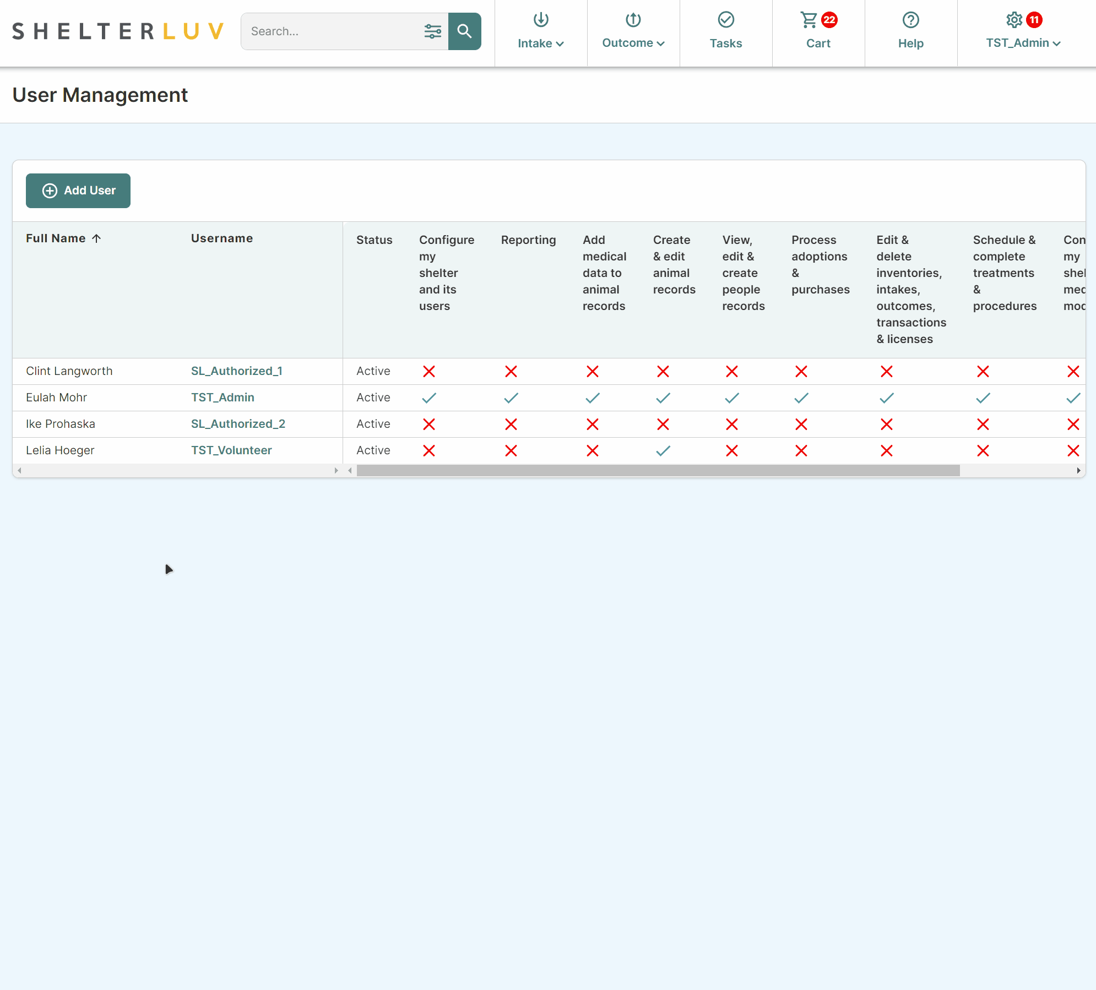This screenshot has width=1096, height=990.
Task: Click Eulah Mohr's Reporting checkmark
Action: pyautogui.click(x=511, y=398)
